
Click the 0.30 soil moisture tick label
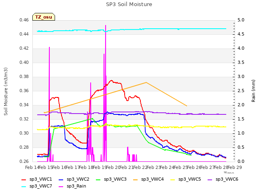click(24, 133)
